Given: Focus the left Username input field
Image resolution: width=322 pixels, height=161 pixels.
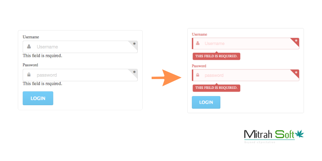Looking at the screenshot, I should [80, 47].
